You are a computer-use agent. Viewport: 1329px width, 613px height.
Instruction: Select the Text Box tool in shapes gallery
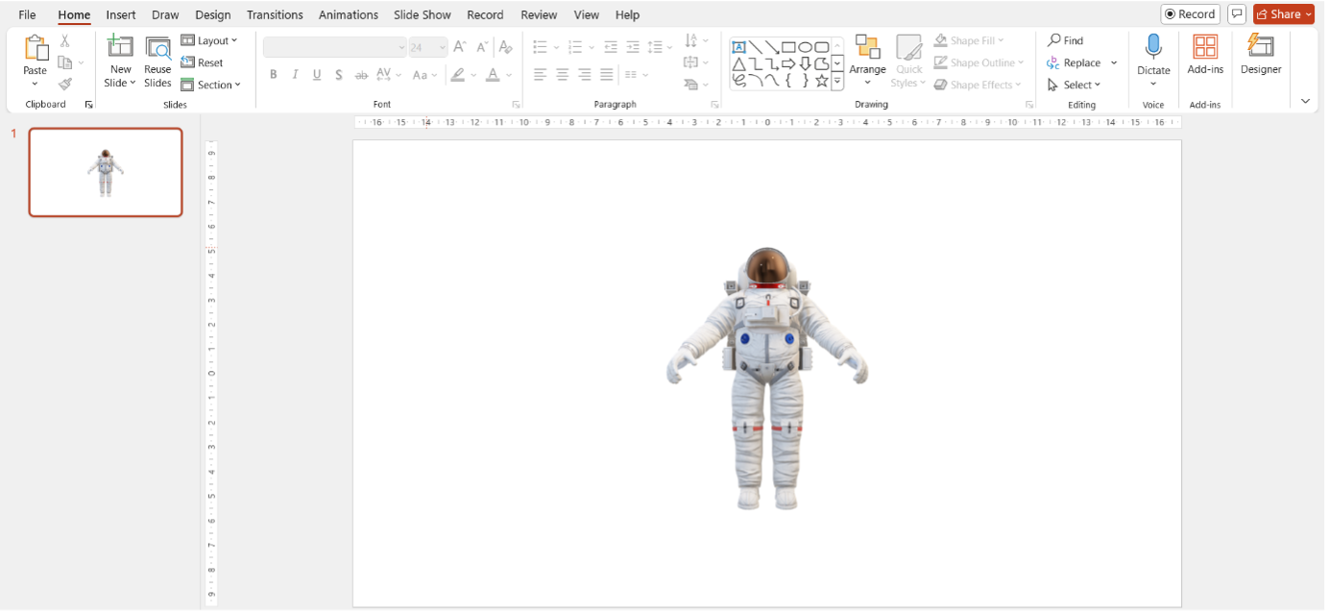[x=738, y=46]
